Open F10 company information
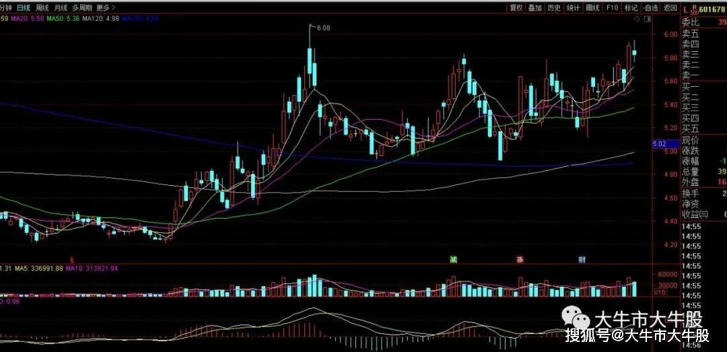 tap(612, 8)
